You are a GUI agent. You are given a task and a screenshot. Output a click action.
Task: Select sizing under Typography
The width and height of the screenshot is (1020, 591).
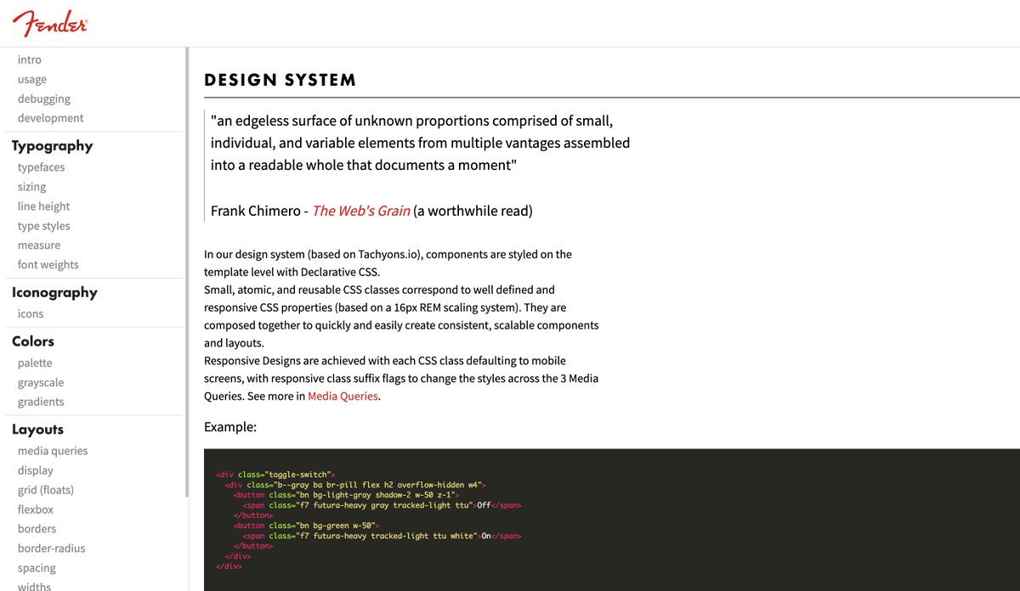point(32,188)
